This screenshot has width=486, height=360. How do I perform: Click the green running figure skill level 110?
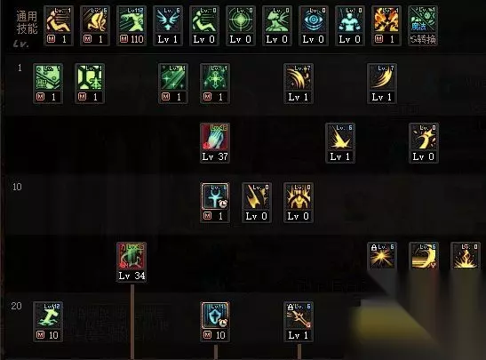pyautogui.click(x=131, y=26)
